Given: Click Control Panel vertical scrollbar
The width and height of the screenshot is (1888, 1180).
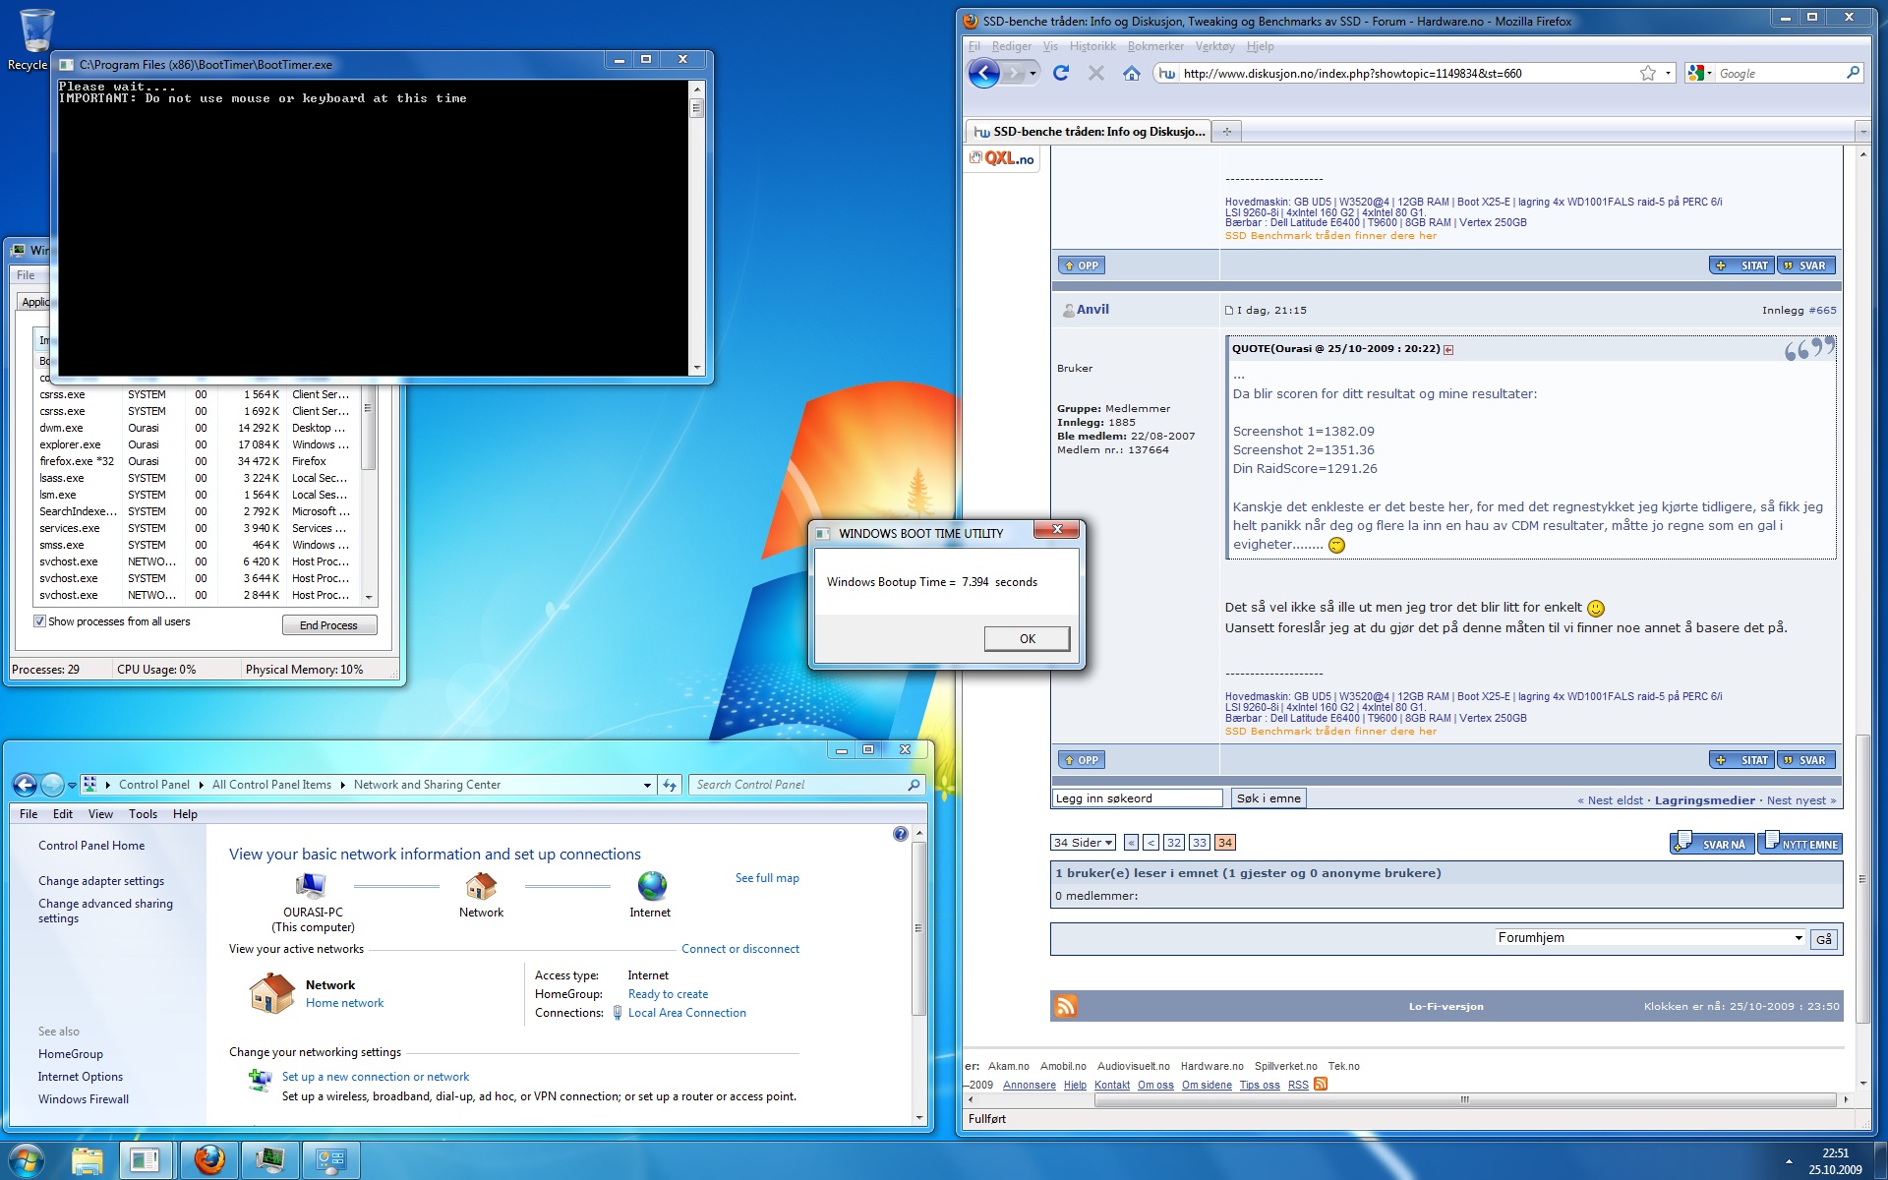Looking at the screenshot, I should point(919,927).
